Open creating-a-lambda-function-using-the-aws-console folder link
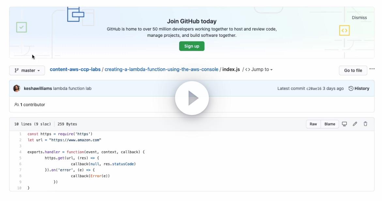Image resolution: width=382 pixels, height=201 pixels. tap(161, 69)
